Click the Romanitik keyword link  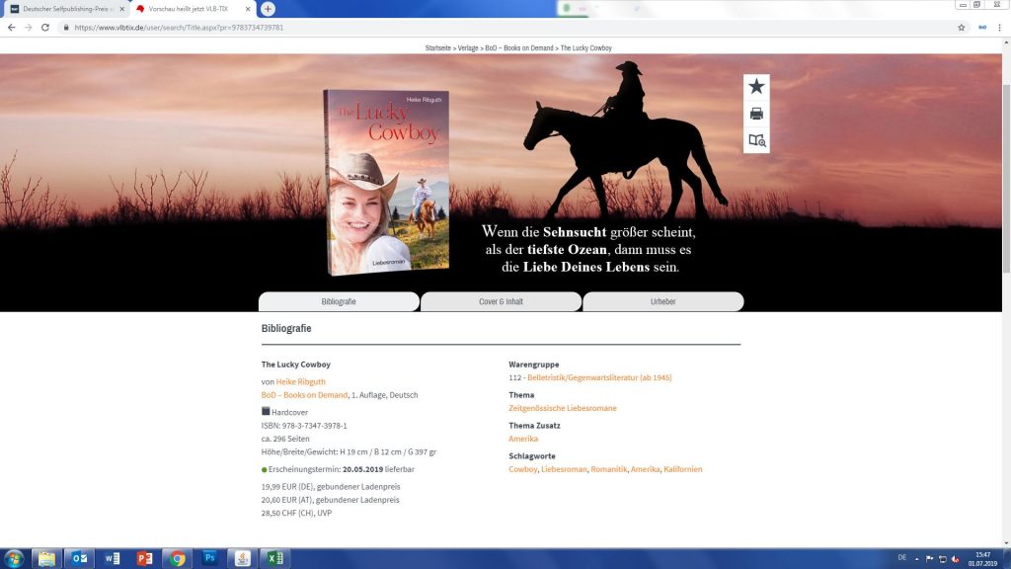tap(608, 469)
